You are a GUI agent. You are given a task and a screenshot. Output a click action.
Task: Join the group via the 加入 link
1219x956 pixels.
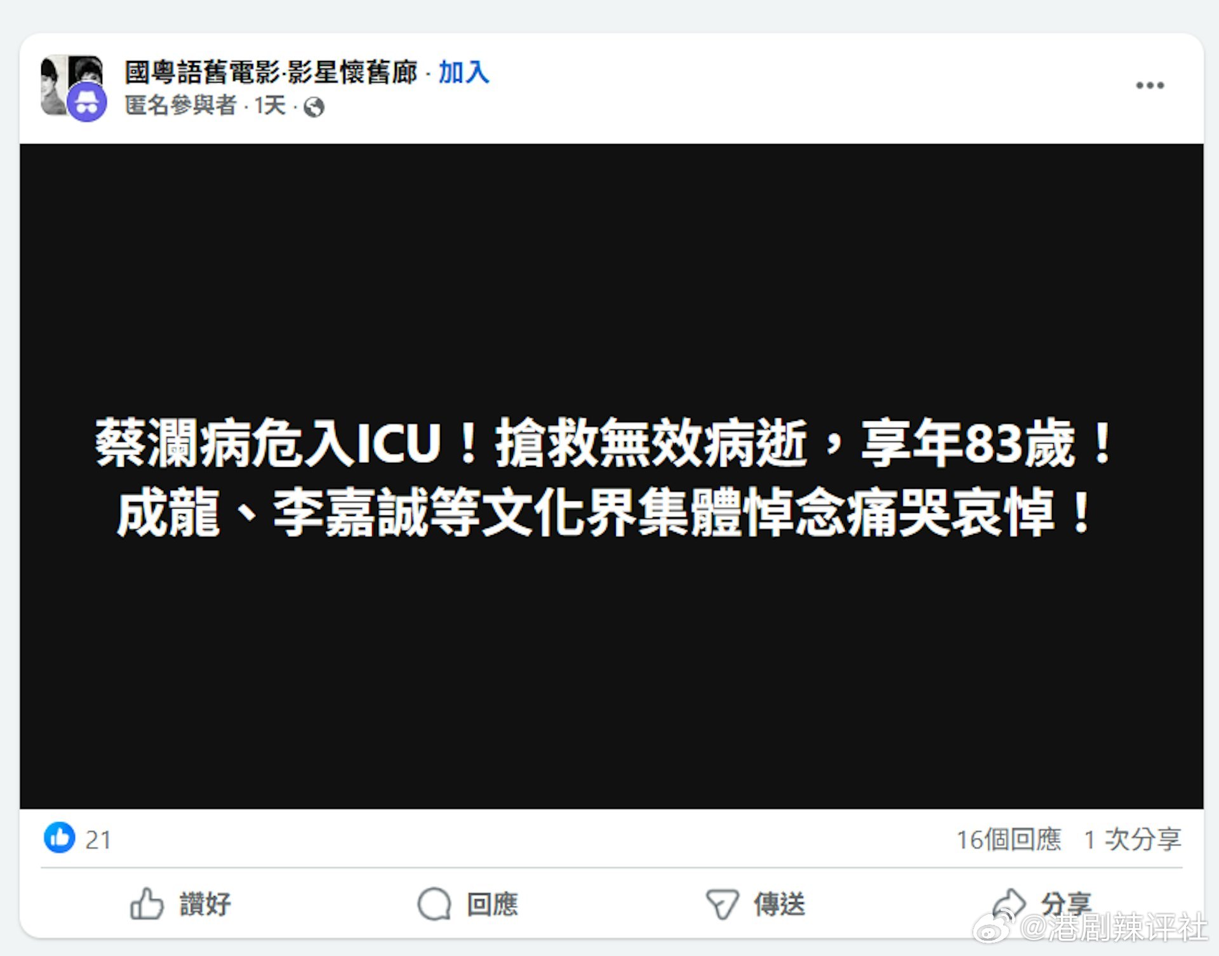point(464,72)
